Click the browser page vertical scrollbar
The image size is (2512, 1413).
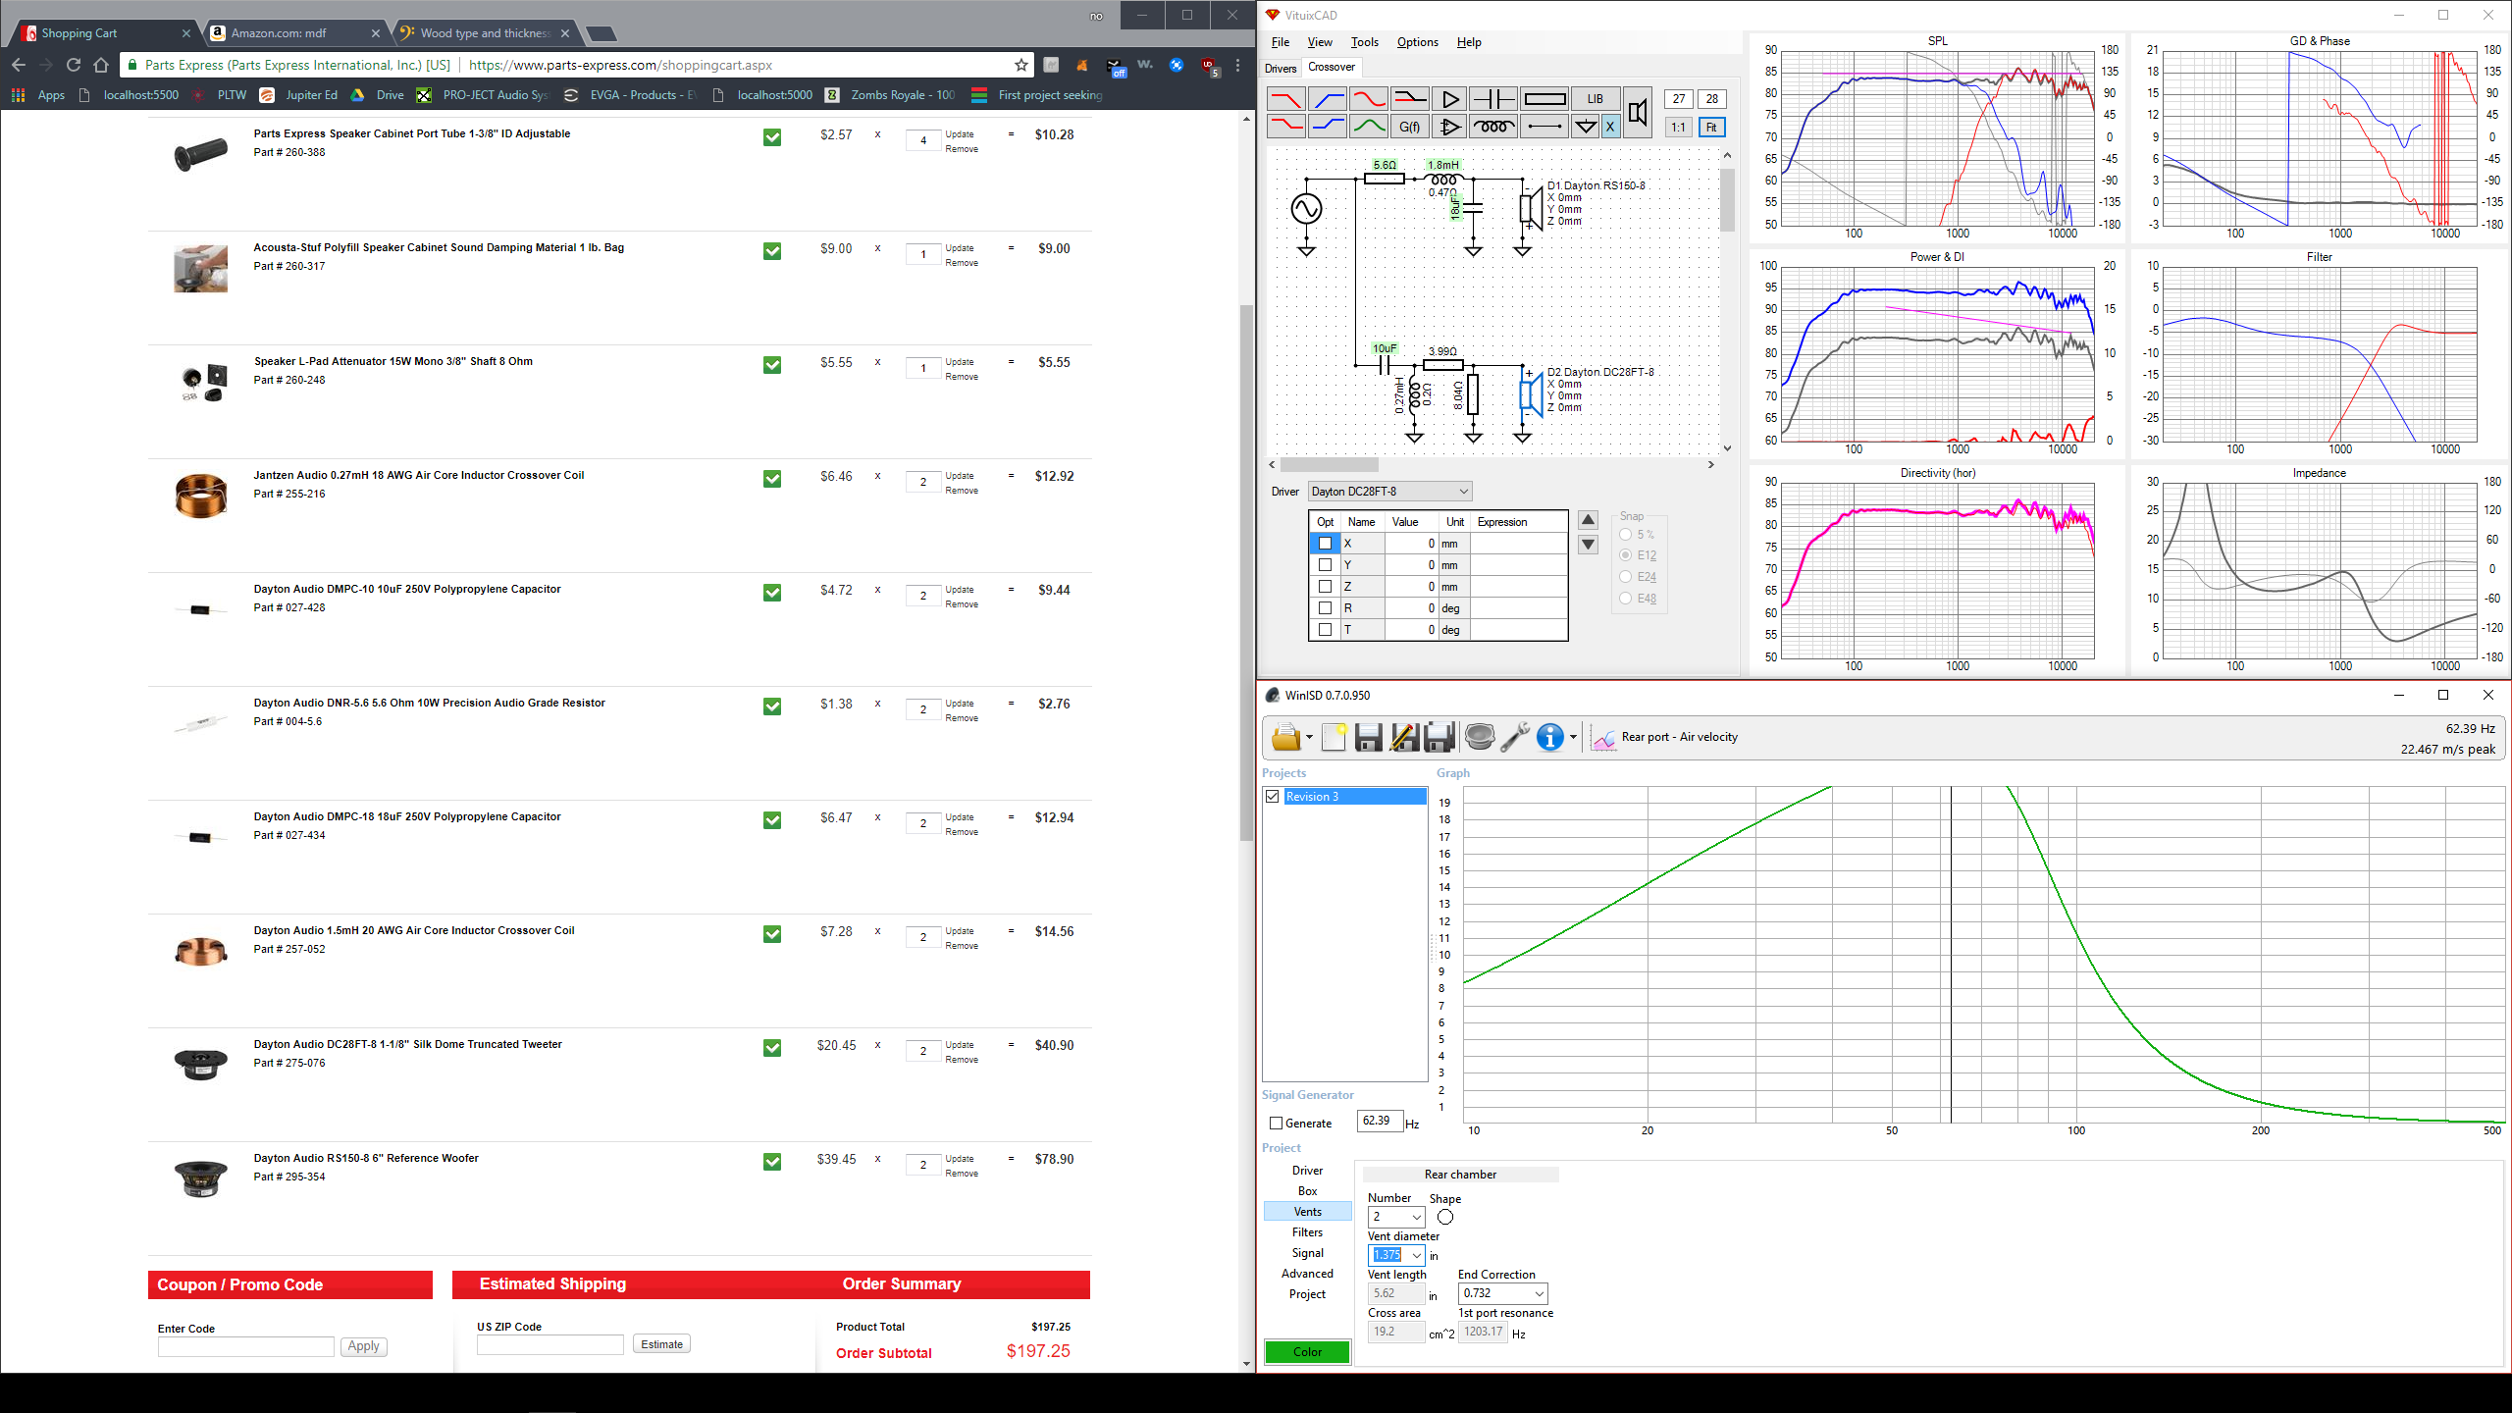[1247, 574]
